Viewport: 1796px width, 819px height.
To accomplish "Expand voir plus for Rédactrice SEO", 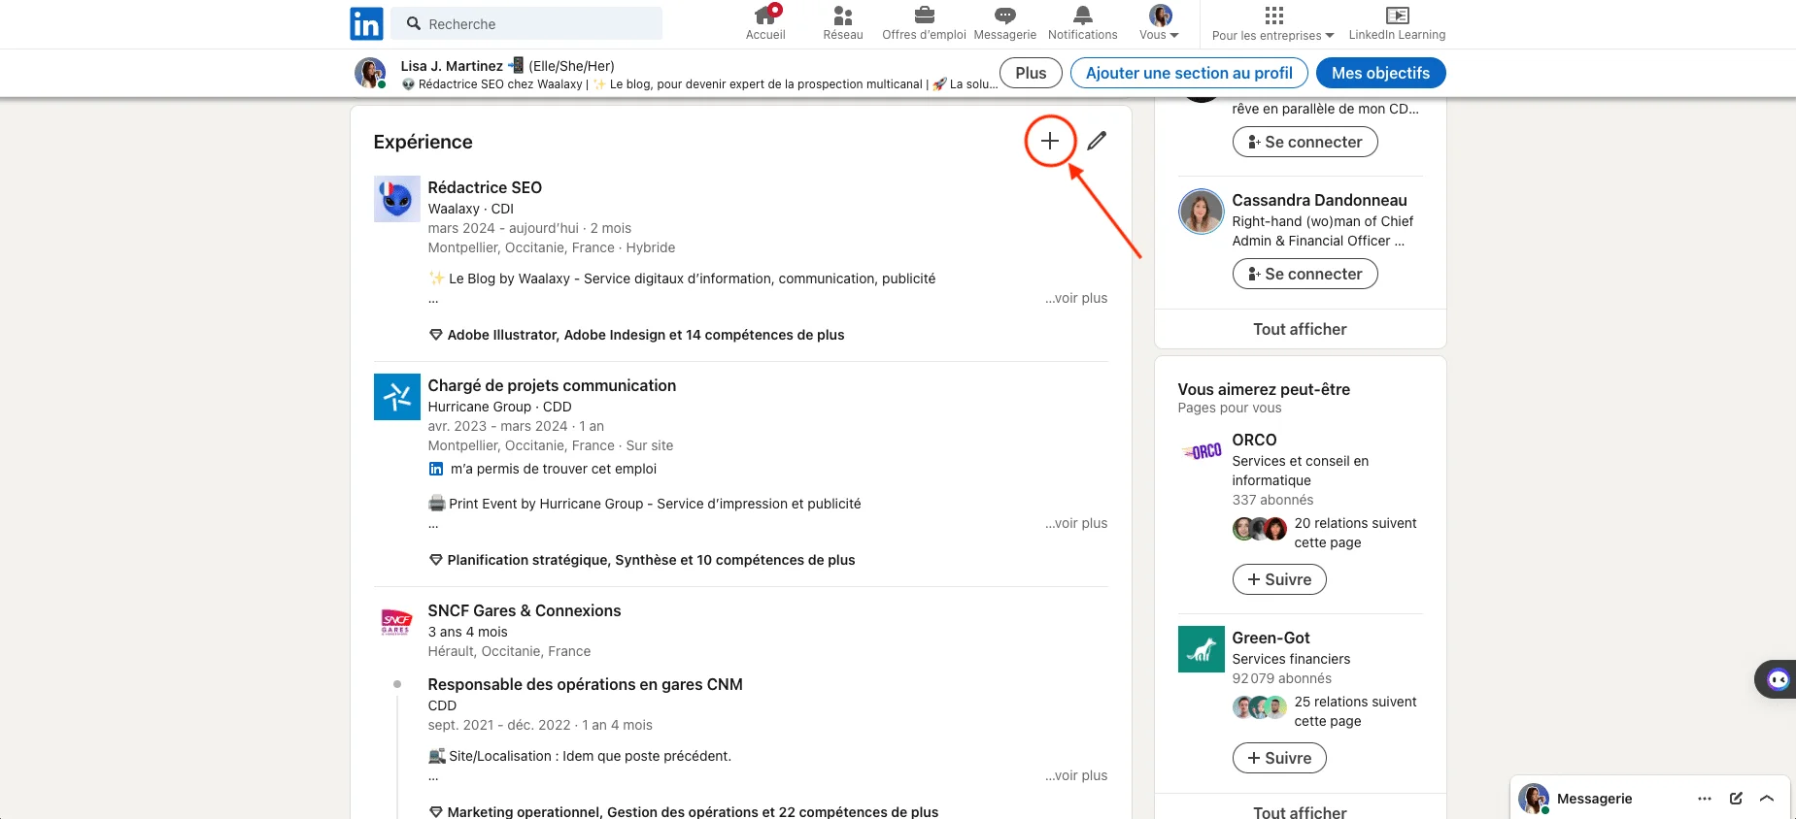I will point(1076,298).
